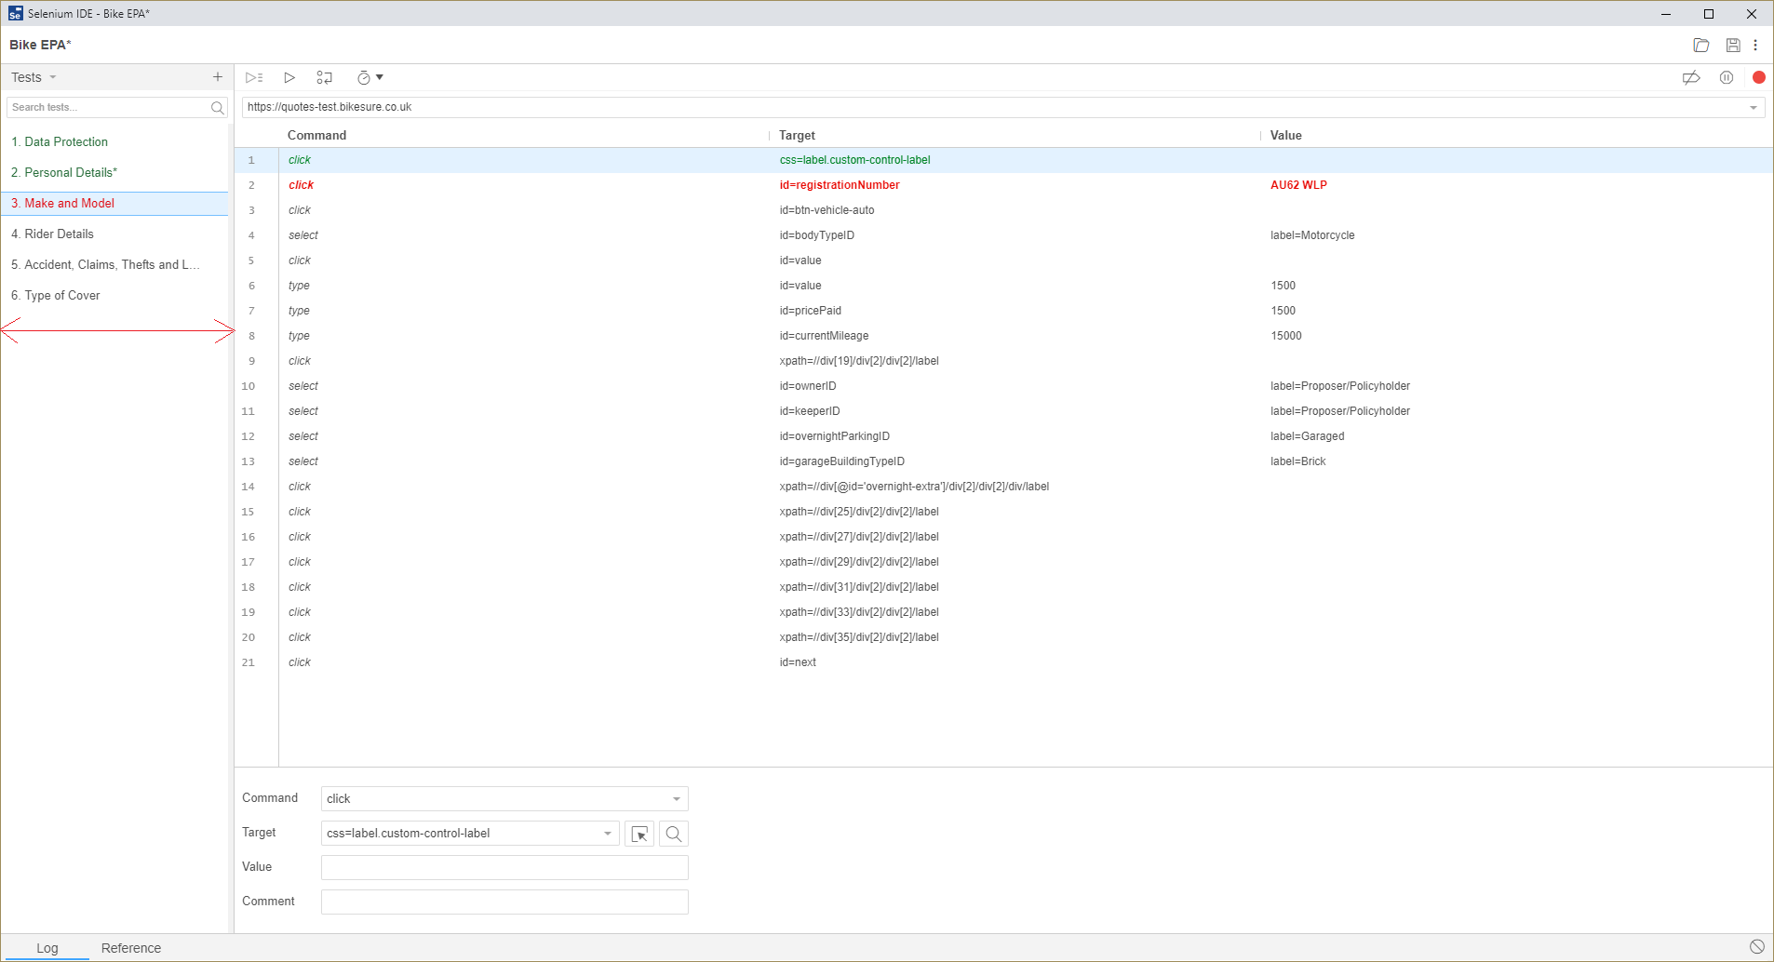
Task: Click the Search tests input field
Action: [x=107, y=107]
